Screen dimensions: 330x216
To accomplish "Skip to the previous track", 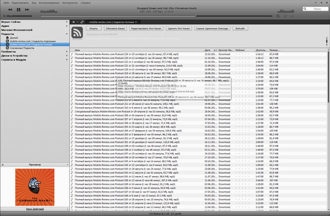I will pyautogui.click(x=10, y=9).
